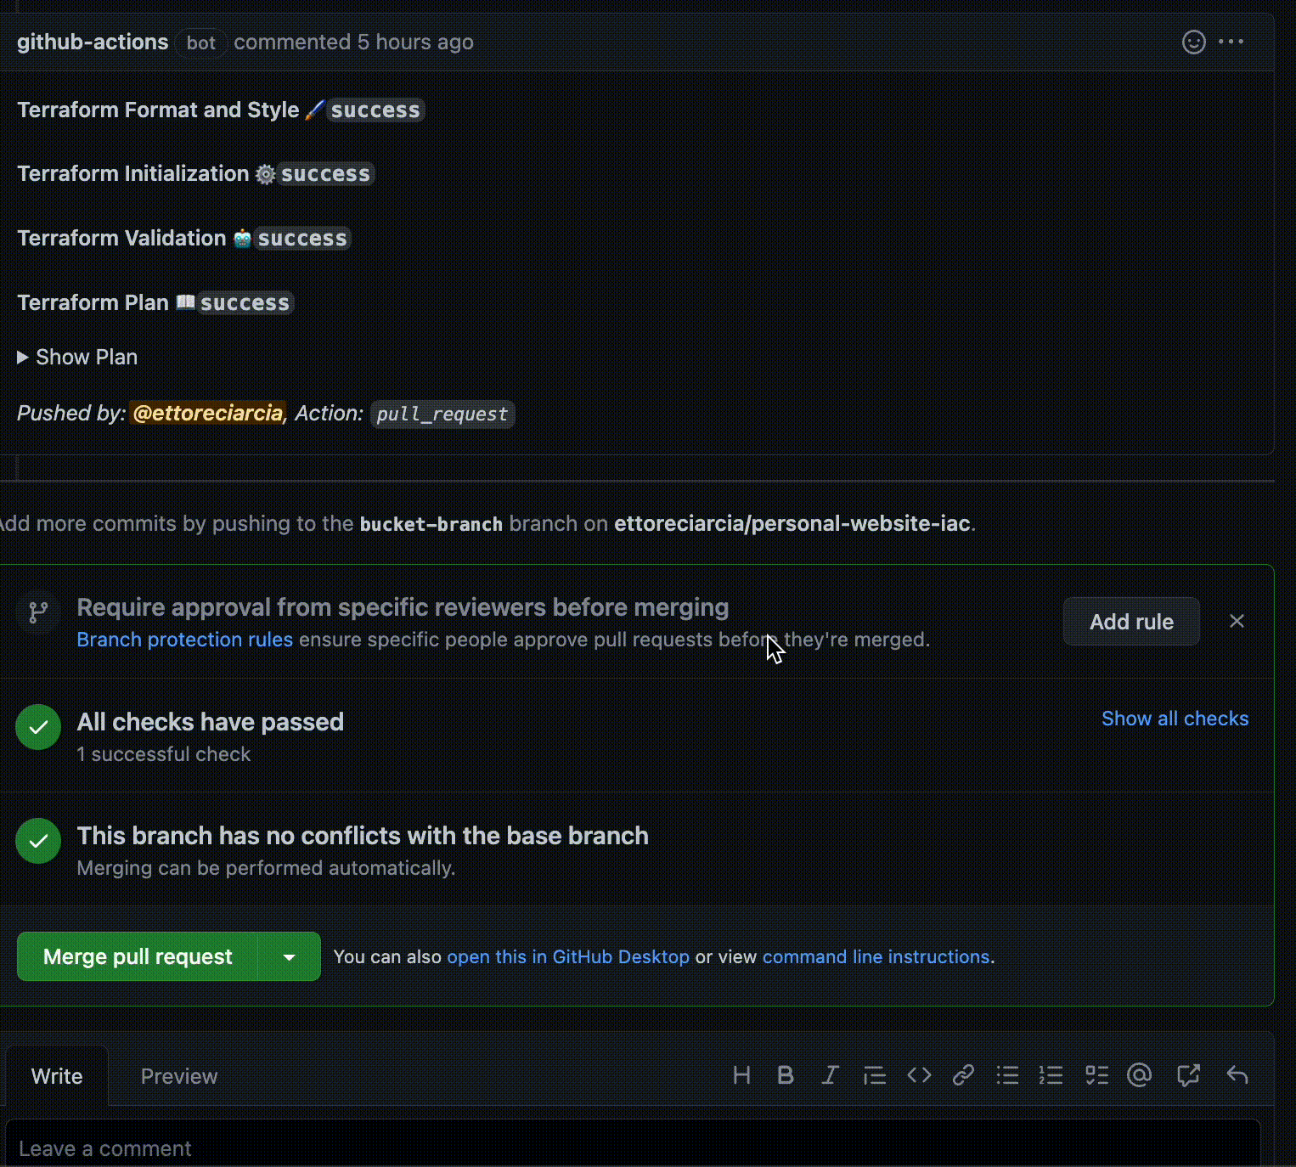The image size is (1296, 1167).
Task: Click bucket-branch branch name
Action: 431,524
